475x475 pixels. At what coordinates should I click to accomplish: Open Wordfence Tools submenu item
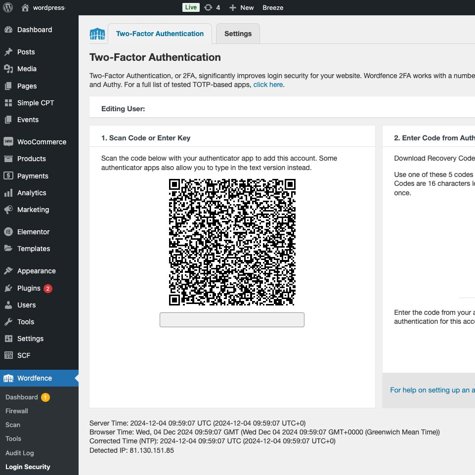13,438
